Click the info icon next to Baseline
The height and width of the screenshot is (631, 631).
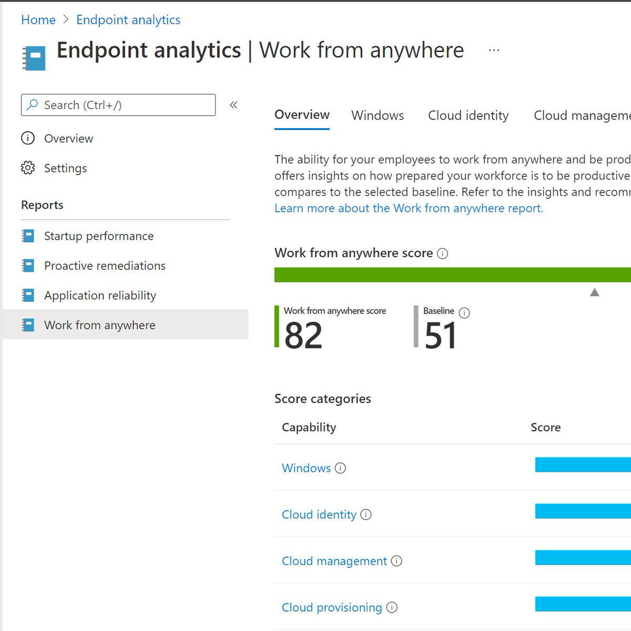coord(464,313)
